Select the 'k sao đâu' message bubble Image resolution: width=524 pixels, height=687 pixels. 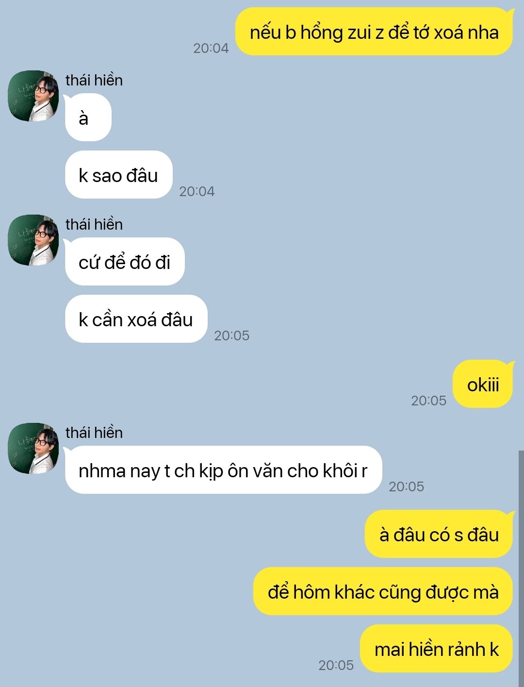[119, 175]
